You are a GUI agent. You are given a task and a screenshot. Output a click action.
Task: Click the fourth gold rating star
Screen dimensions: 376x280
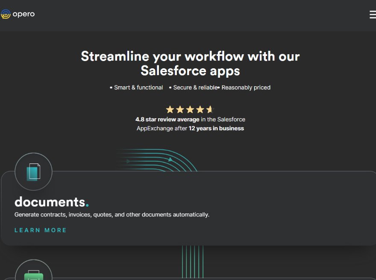(x=200, y=109)
